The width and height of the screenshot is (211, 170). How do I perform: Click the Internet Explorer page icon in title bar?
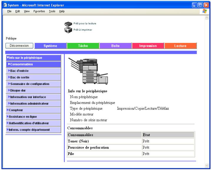coord(5,5)
